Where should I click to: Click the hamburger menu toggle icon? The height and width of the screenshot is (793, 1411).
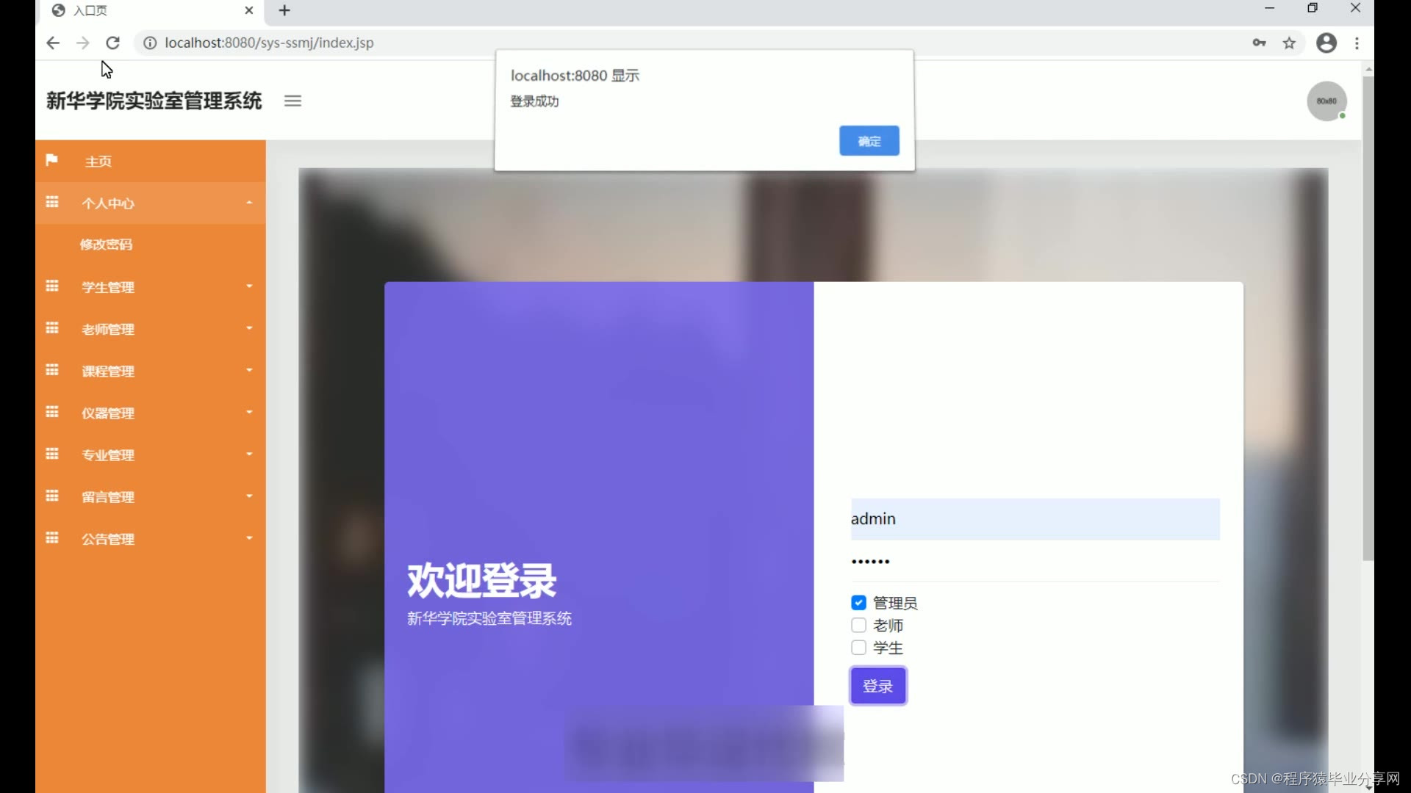click(x=292, y=101)
